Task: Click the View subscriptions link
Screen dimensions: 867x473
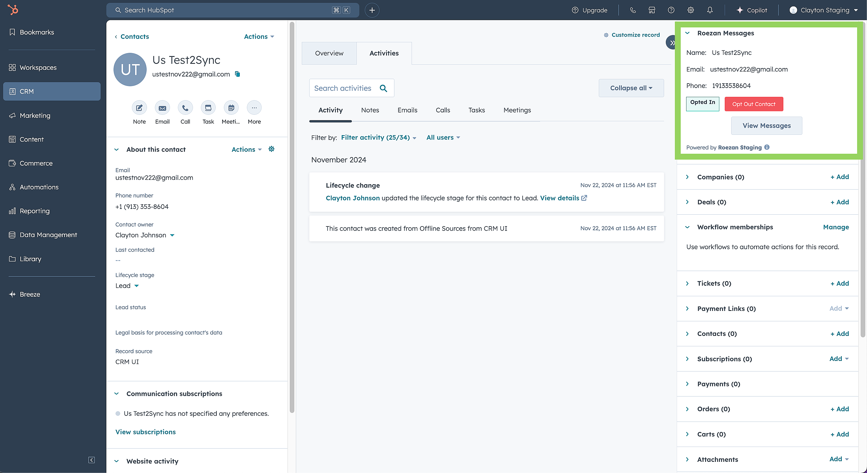Action: tap(145, 432)
